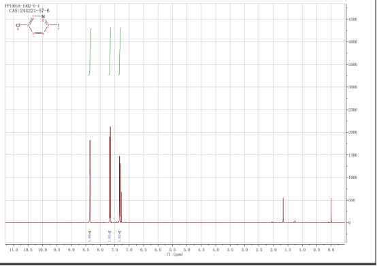The image size is (377, 266).
Task: Select the N atom in the pyridine ring
Action: point(44,16)
